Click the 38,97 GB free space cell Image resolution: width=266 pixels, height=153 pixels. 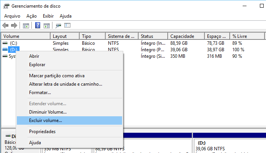coord(215,50)
